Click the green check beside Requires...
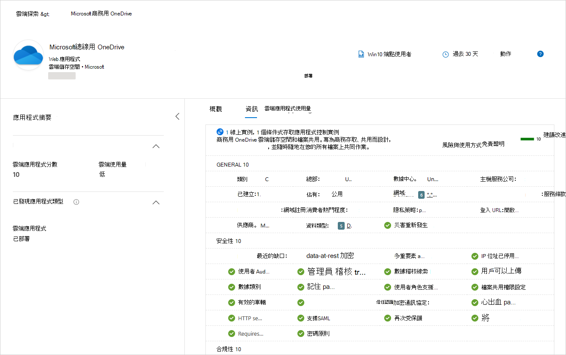Viewport: 566px width, 355px height. pyautogui.click(x=232, y=334)
